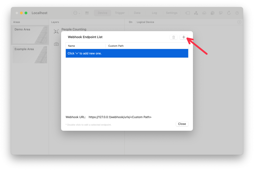Switch to the Trigger tab

(x=120, y=13)
